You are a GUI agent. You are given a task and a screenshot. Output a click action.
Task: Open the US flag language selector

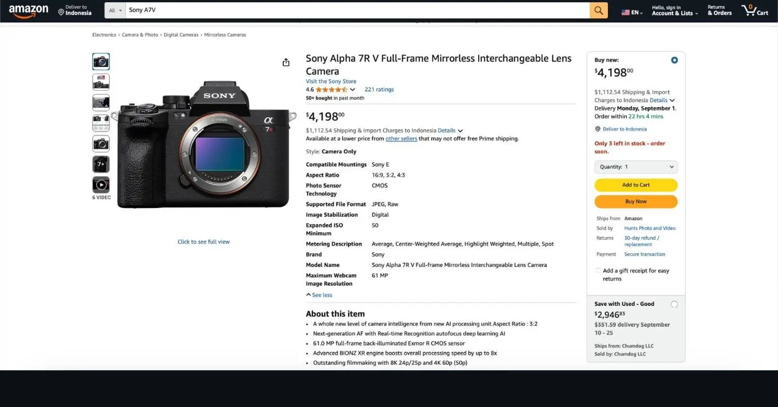[632, 12]
